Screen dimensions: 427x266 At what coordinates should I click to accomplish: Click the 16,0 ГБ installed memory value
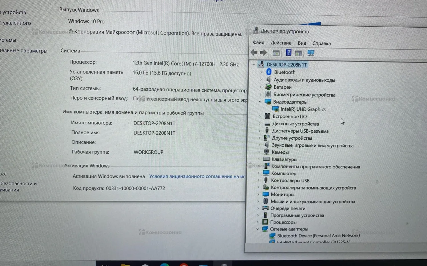coord(162,73)
